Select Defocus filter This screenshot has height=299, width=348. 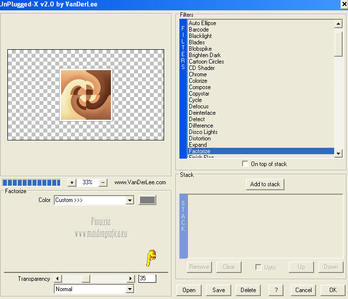261,106
